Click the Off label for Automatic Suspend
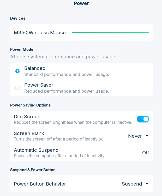 point(146,153)
